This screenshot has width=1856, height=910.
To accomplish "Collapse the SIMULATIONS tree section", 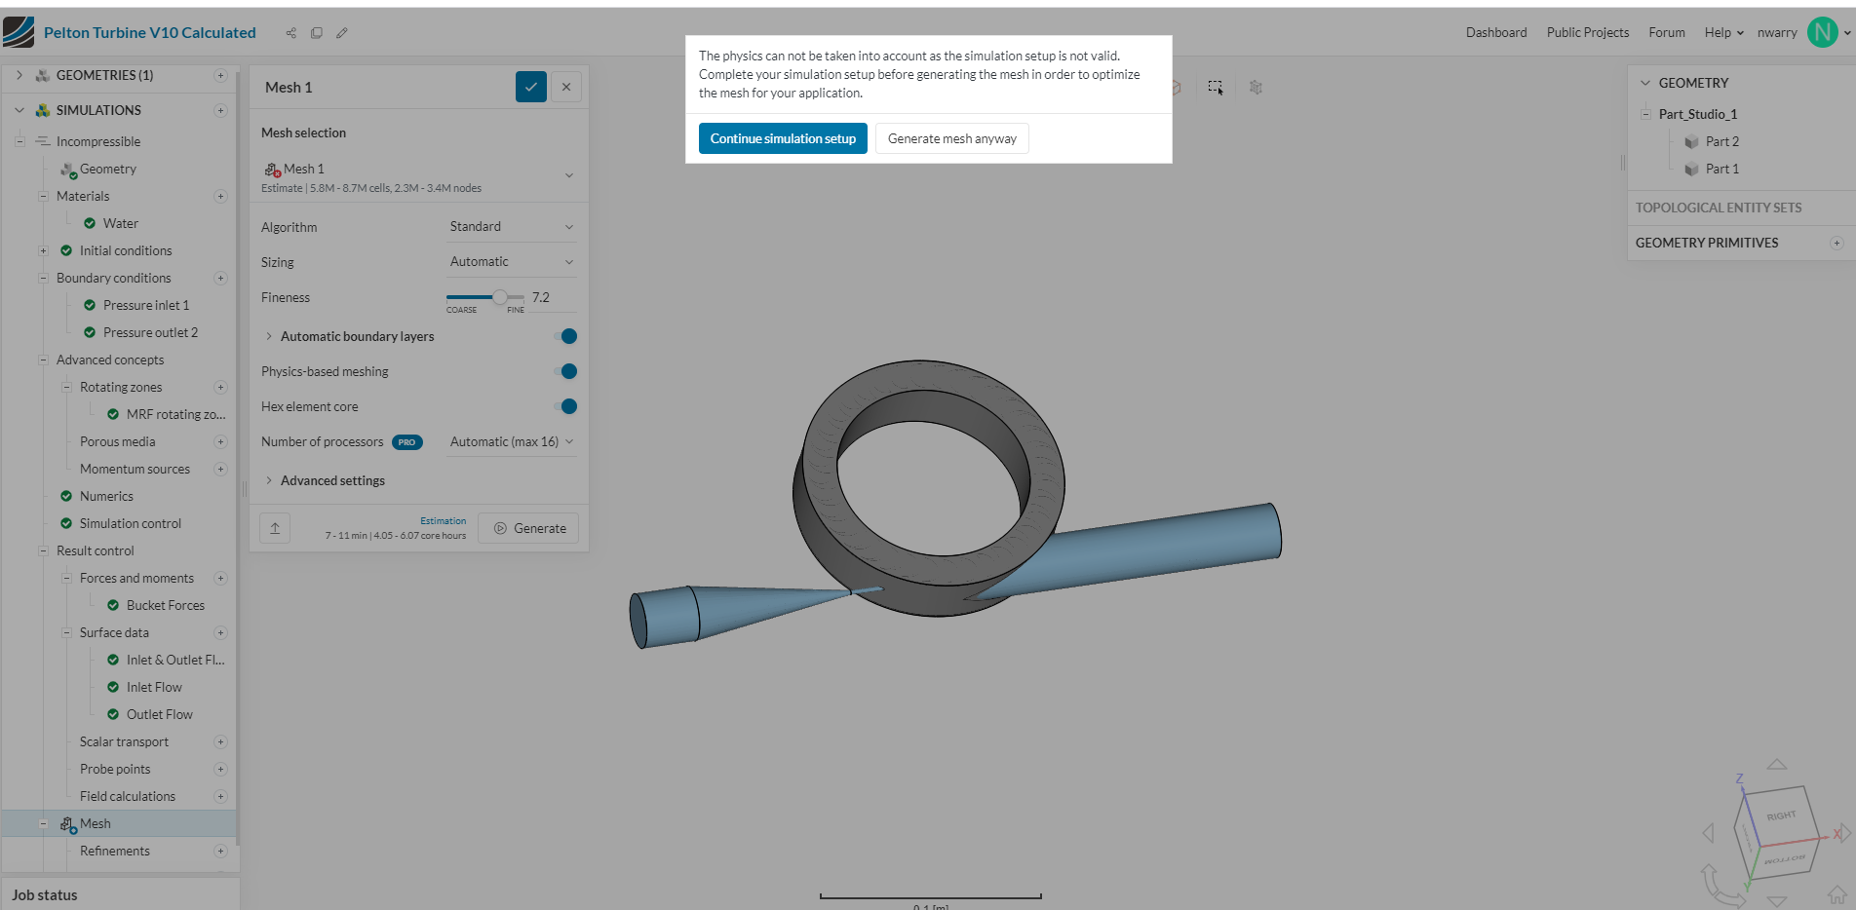I will (19, 110).
